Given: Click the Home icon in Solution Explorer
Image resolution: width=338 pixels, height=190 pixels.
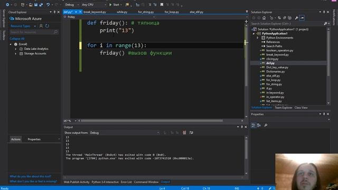Looking at the screenshot, I should click(264, 18).
